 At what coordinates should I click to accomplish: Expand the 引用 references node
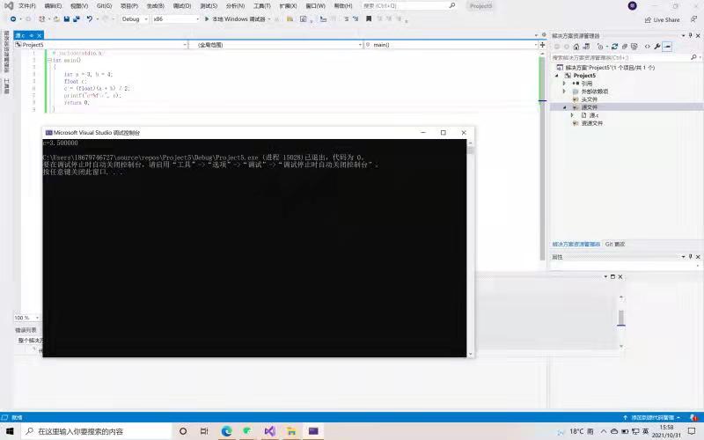(565, 84)
